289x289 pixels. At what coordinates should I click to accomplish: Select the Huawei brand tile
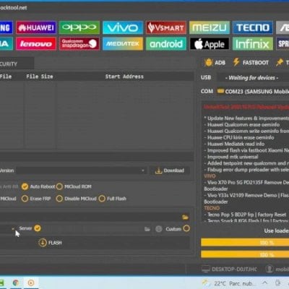[36, 27]
